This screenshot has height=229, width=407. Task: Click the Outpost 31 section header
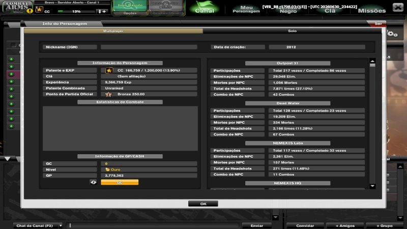(287, 63)
